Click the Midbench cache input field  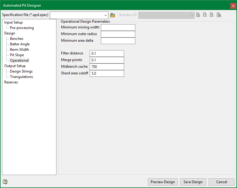click(x=107, y=66)
